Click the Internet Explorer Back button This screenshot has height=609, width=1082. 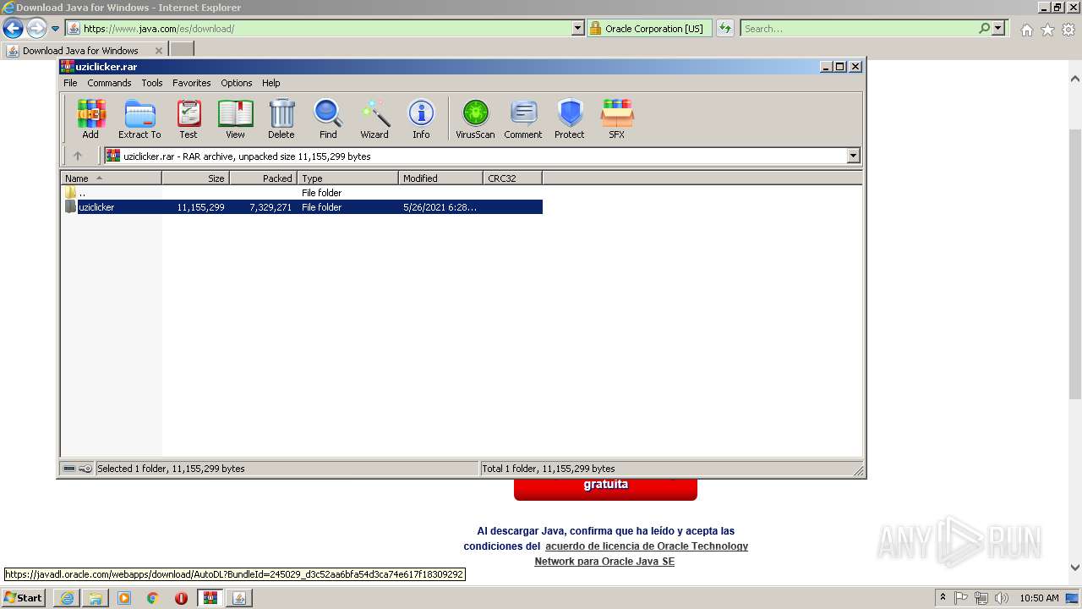tap(13, 29)
